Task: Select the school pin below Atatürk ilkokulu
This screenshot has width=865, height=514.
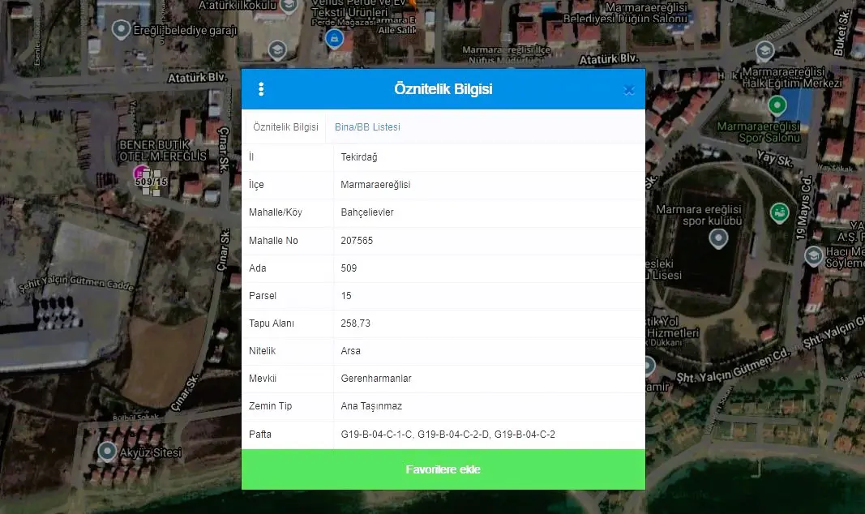Action: [x=277, y=51]
